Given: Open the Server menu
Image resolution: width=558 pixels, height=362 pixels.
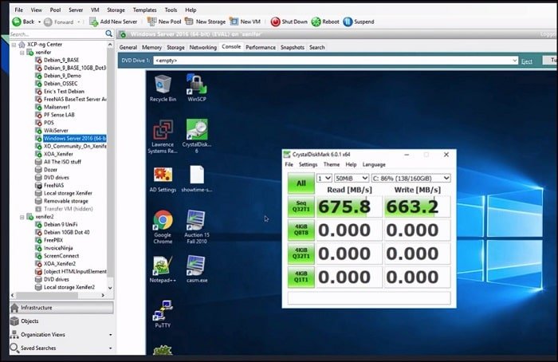Looking at the screenshot, I should tap(76, 10).
